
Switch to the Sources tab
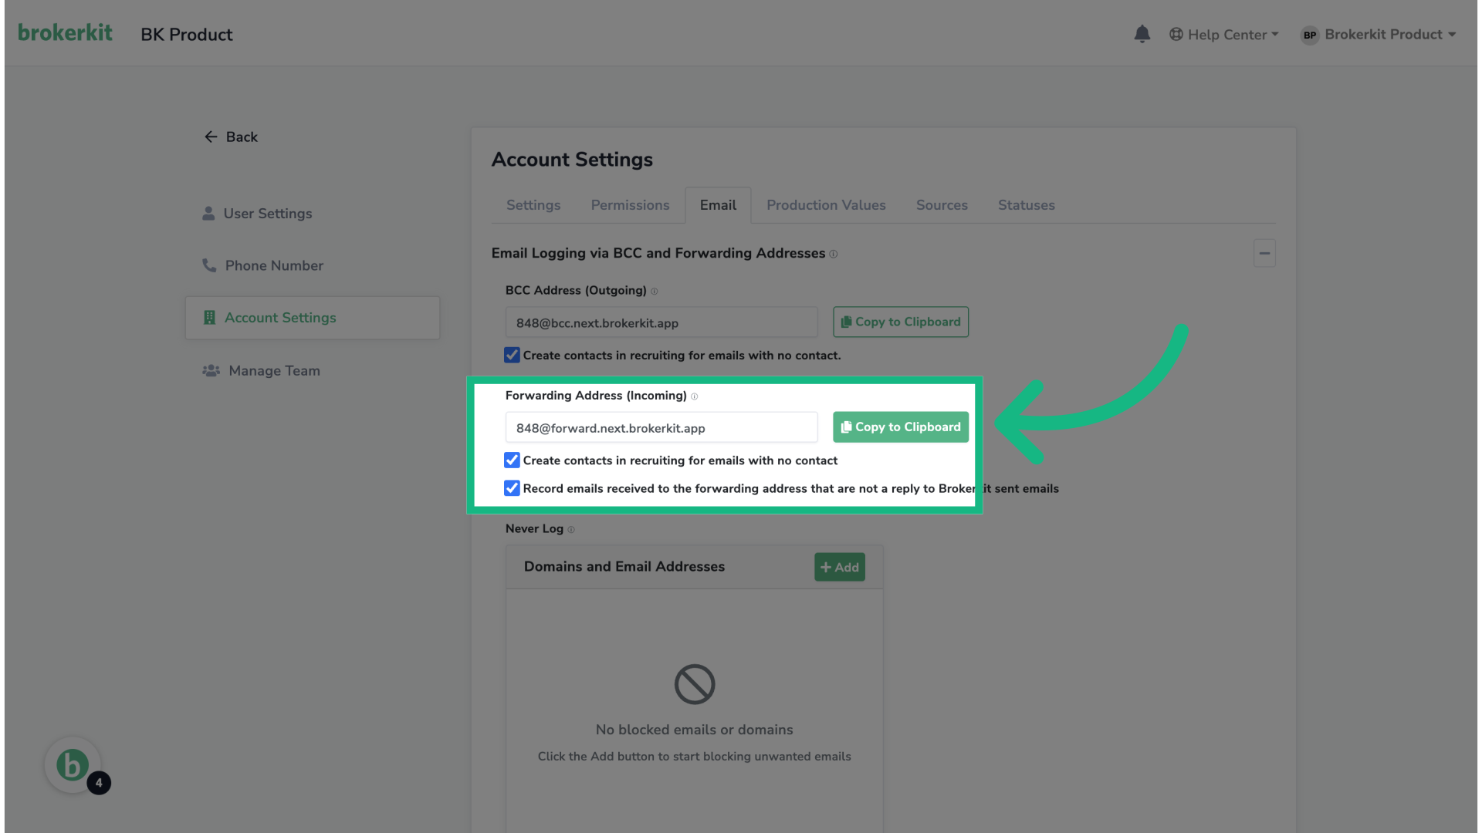coord(942,205)
